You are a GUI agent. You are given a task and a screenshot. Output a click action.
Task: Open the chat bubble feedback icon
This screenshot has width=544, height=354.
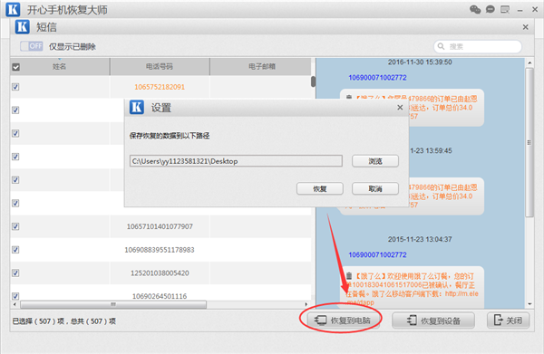[490, 9]
